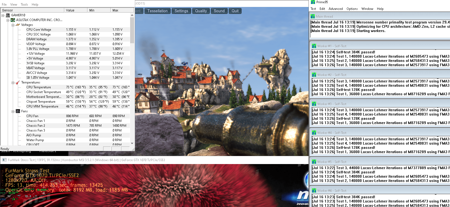Click the Worker #1 'Self-test 384K passed!' line
This screenshot has width=450, height=207.
[344, 52]
